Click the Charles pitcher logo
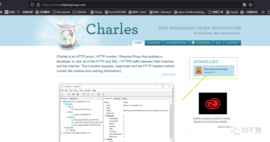This screenshot has height=142, width=270. tap(69, 35)
